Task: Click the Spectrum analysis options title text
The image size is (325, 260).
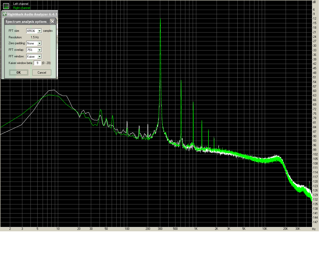Action: (x=26, y=22)
